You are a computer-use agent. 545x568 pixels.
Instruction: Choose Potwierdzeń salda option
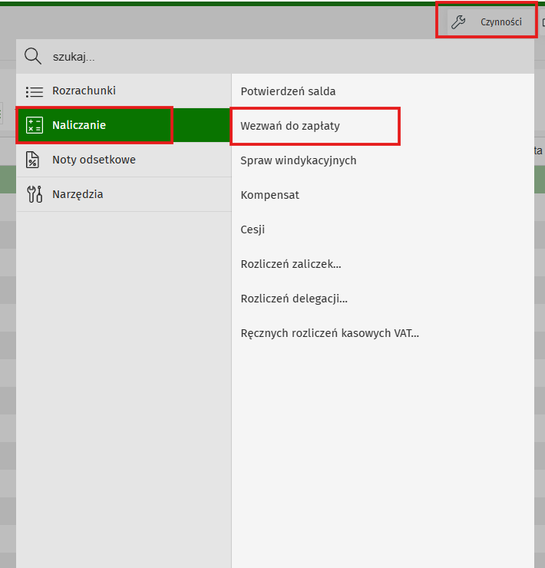click(288, 91)
